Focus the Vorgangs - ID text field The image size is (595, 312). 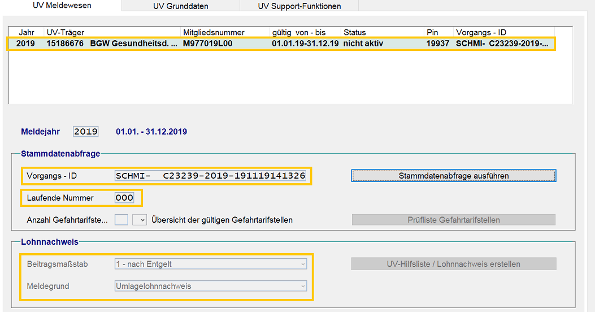tap(210, 176)
